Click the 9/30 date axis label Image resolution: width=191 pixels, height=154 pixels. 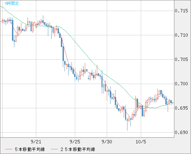(107, 142)
